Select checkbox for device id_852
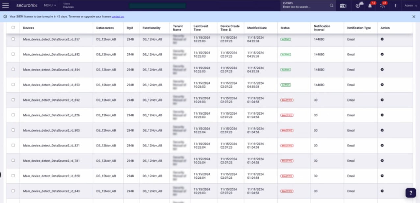Image resolution: width=420 pixels, height=203 pixels. [13, 54]
